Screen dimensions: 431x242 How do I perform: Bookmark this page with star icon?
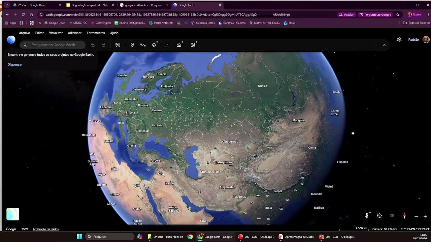coord(398,15)
